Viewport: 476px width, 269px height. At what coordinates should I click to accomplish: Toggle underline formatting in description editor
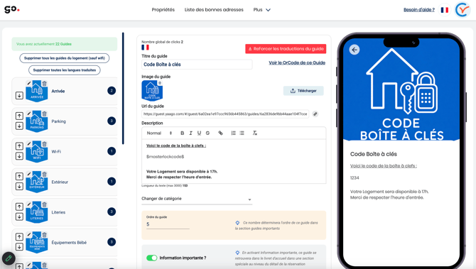(199, 133)
